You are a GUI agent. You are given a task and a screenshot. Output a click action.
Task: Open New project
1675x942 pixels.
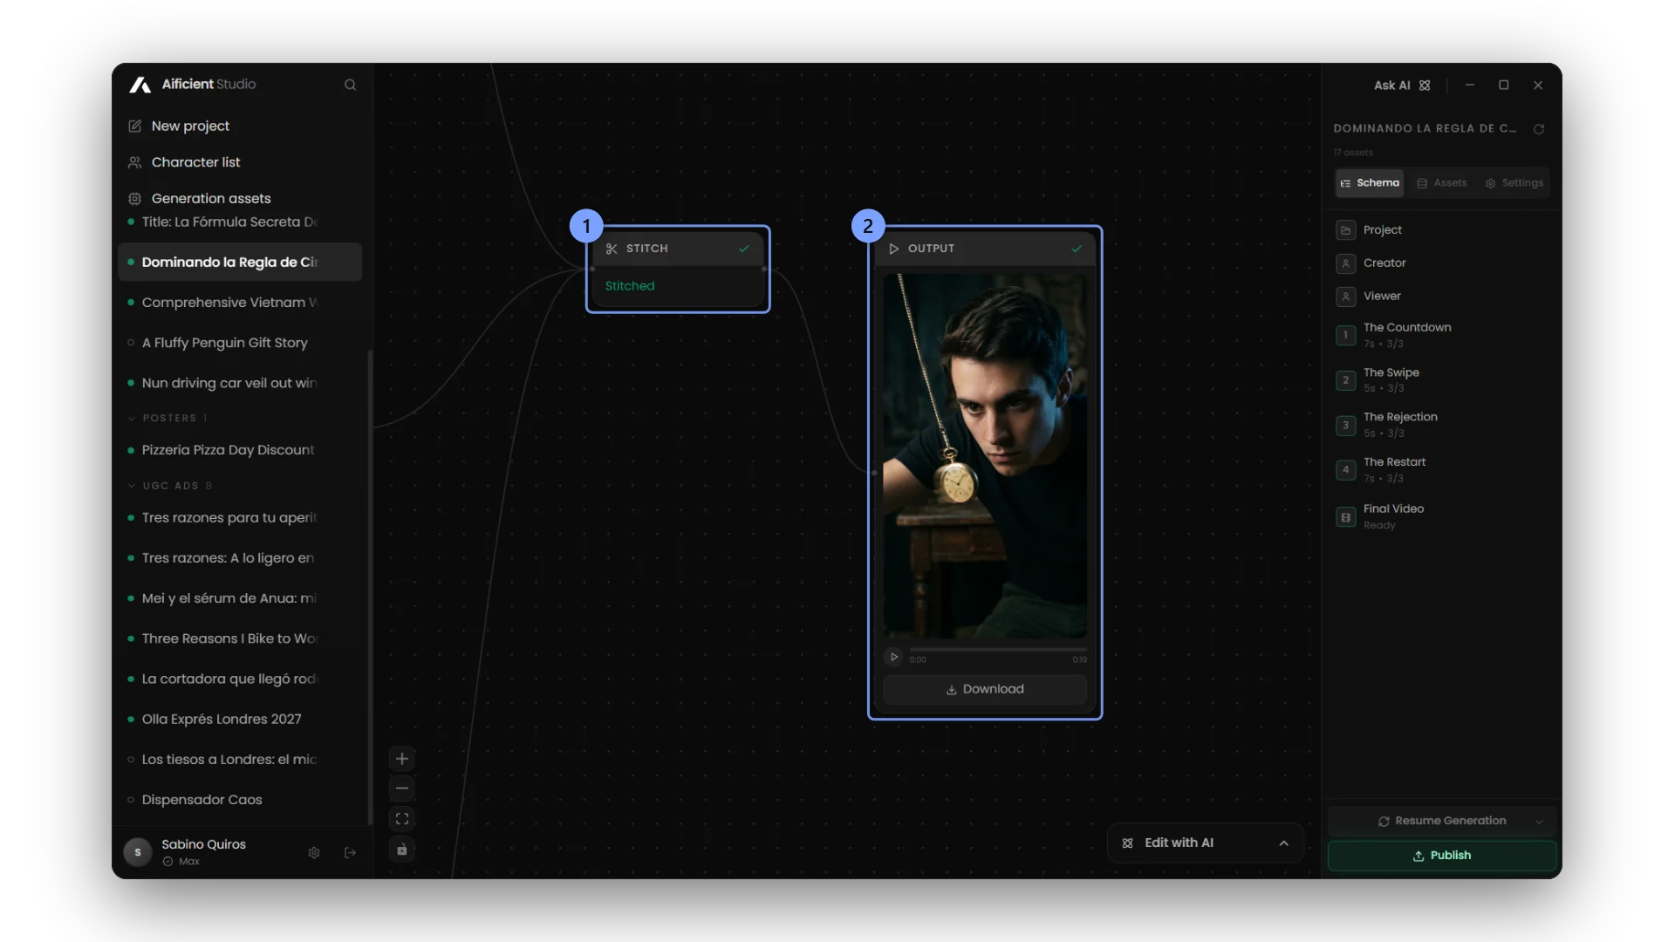coord(190,126)
